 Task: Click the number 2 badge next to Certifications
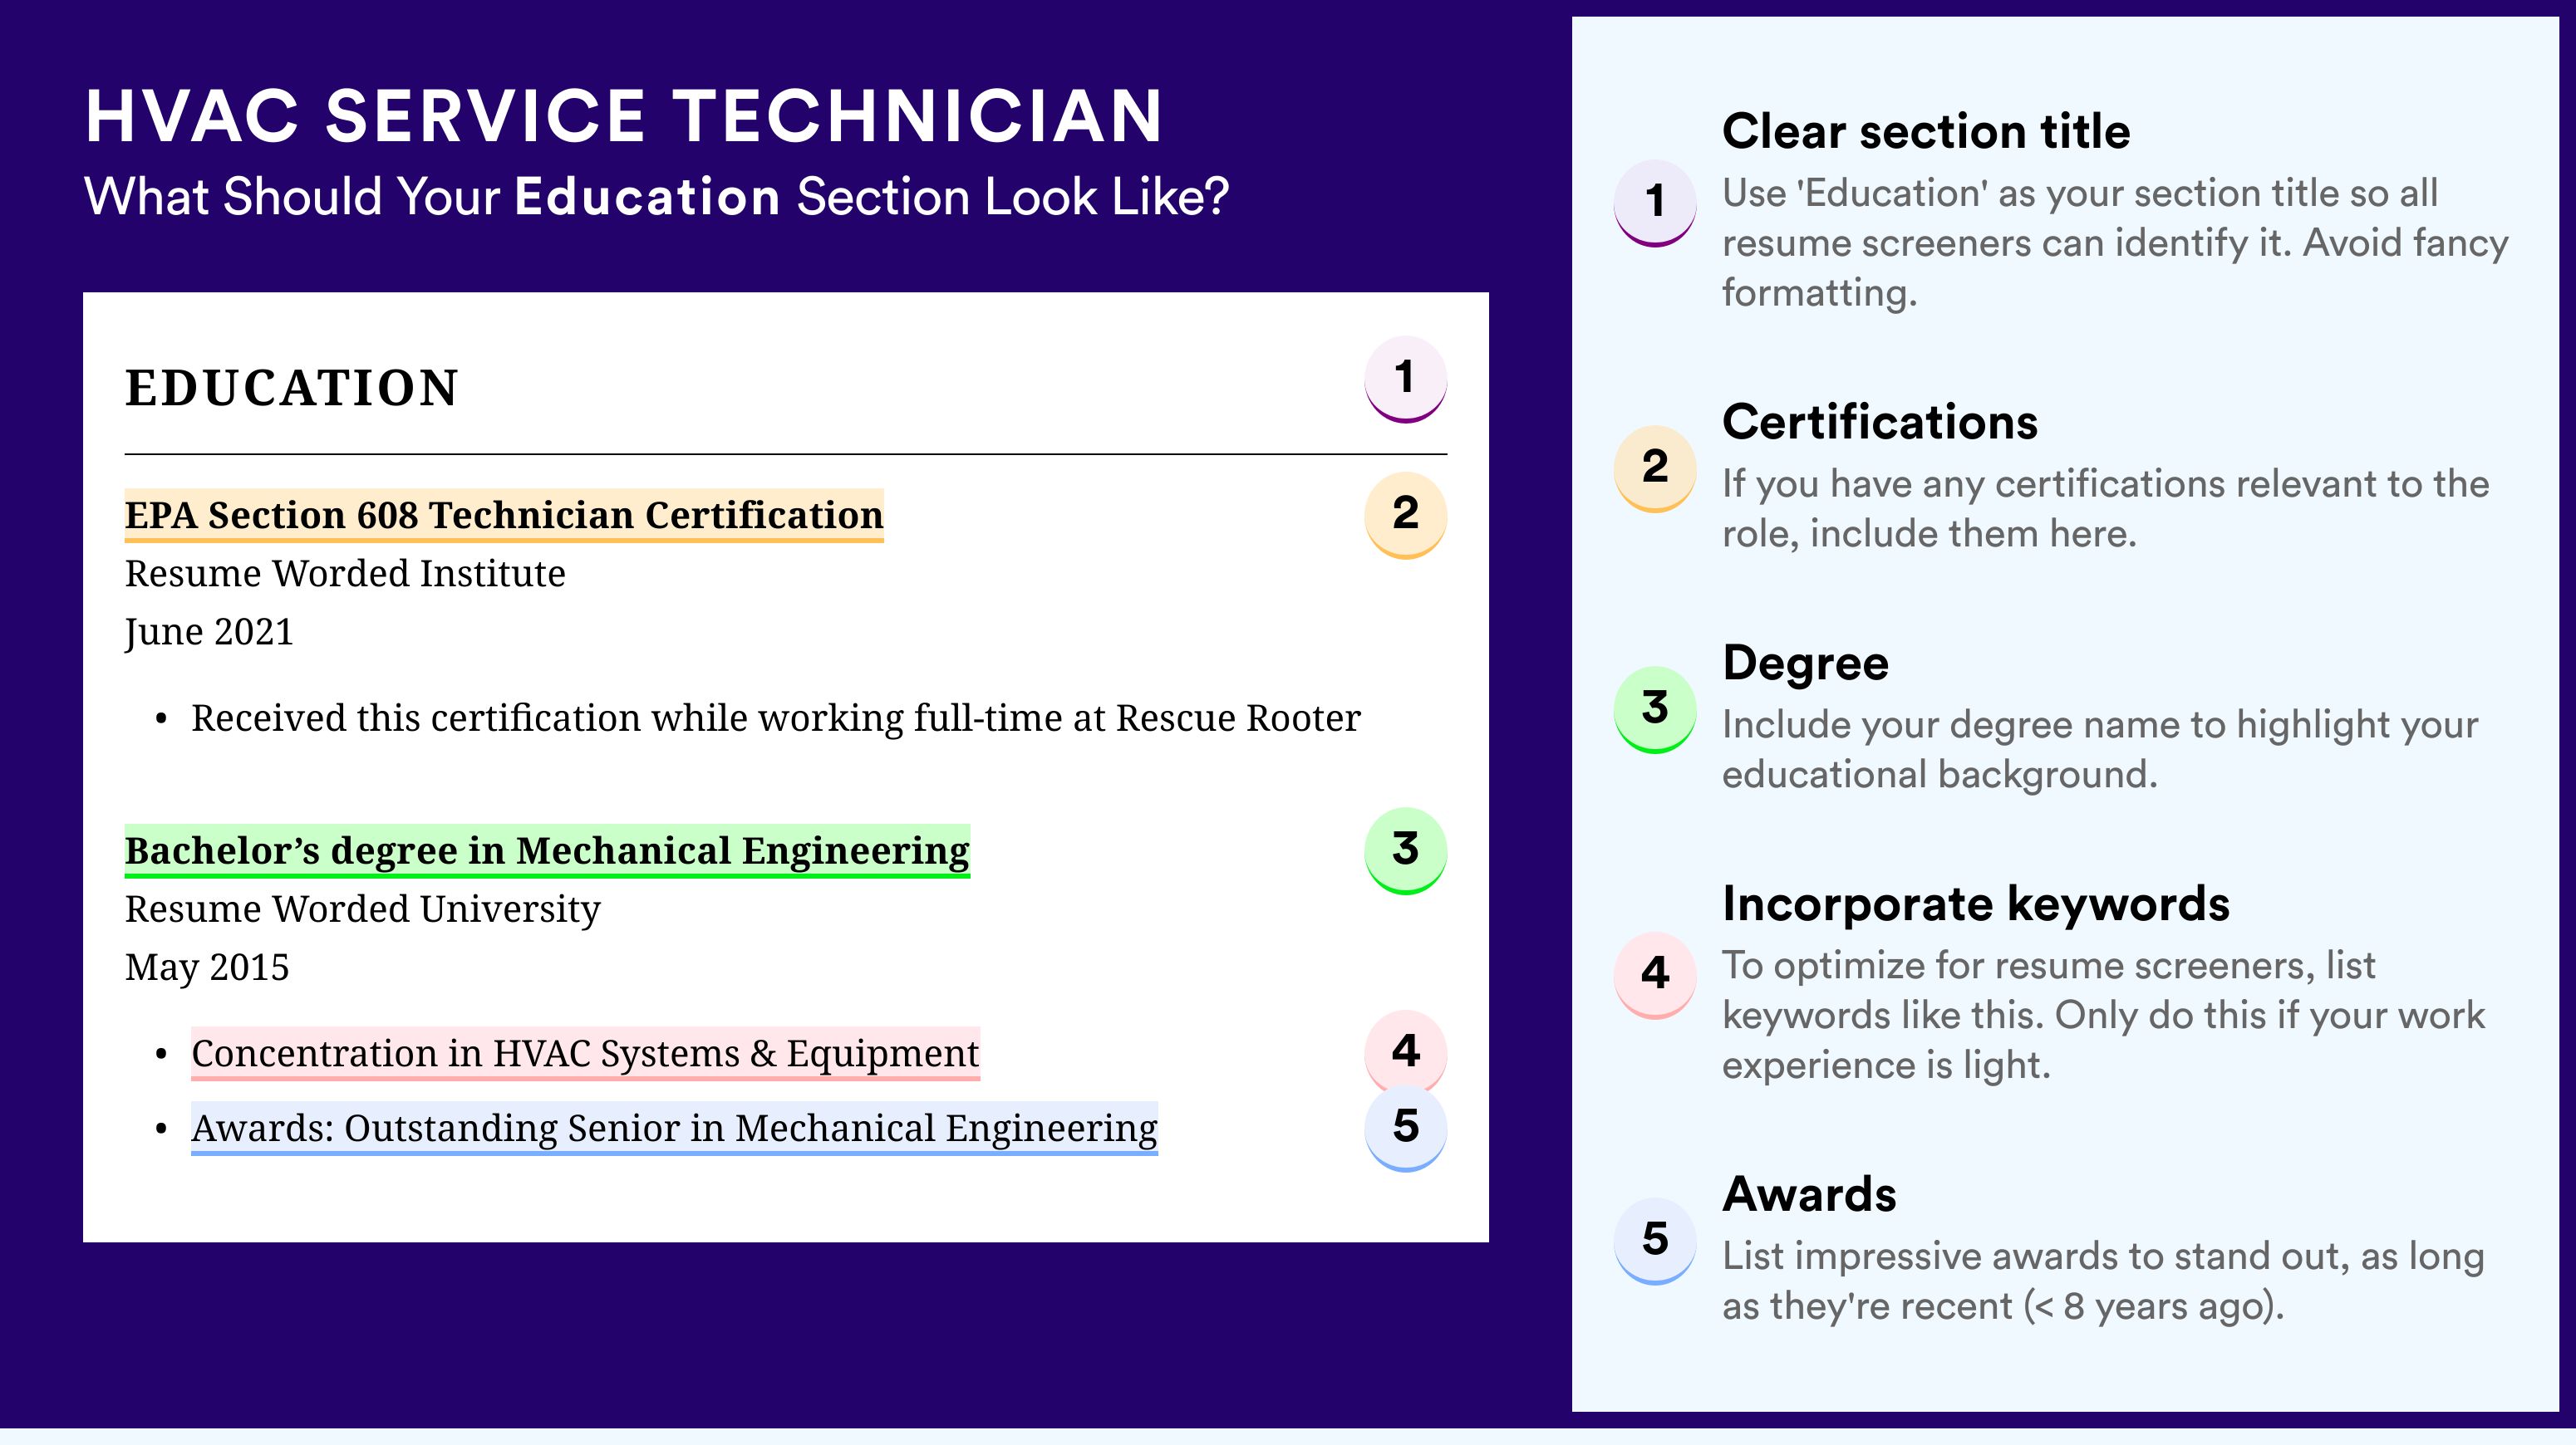tap(1654, 468)
